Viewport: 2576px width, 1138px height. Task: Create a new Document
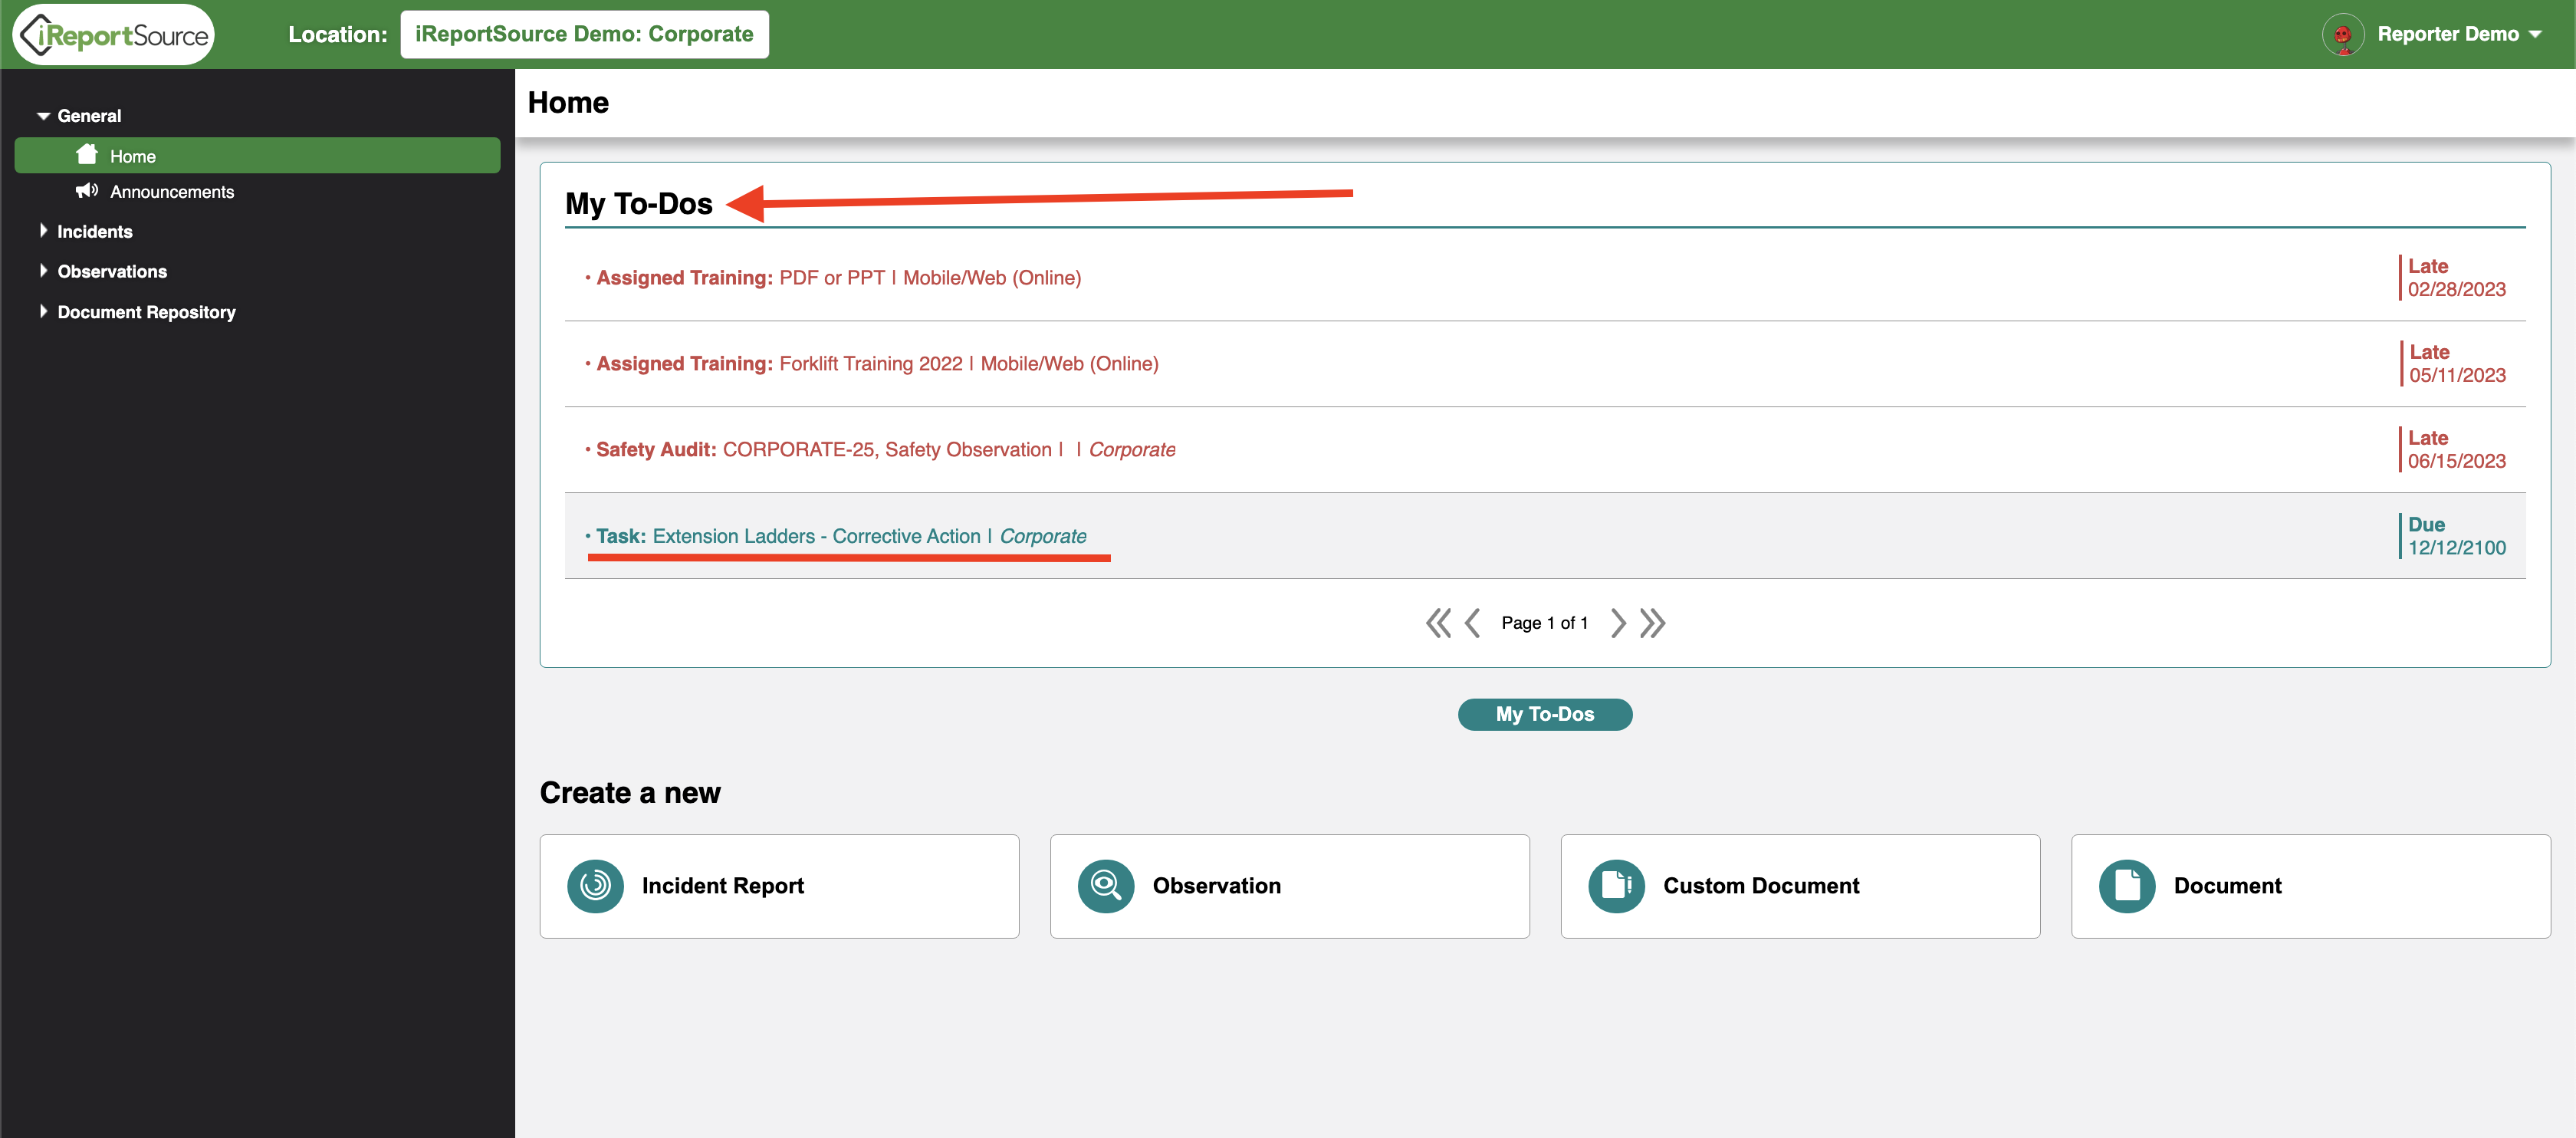click(2311, 886)
